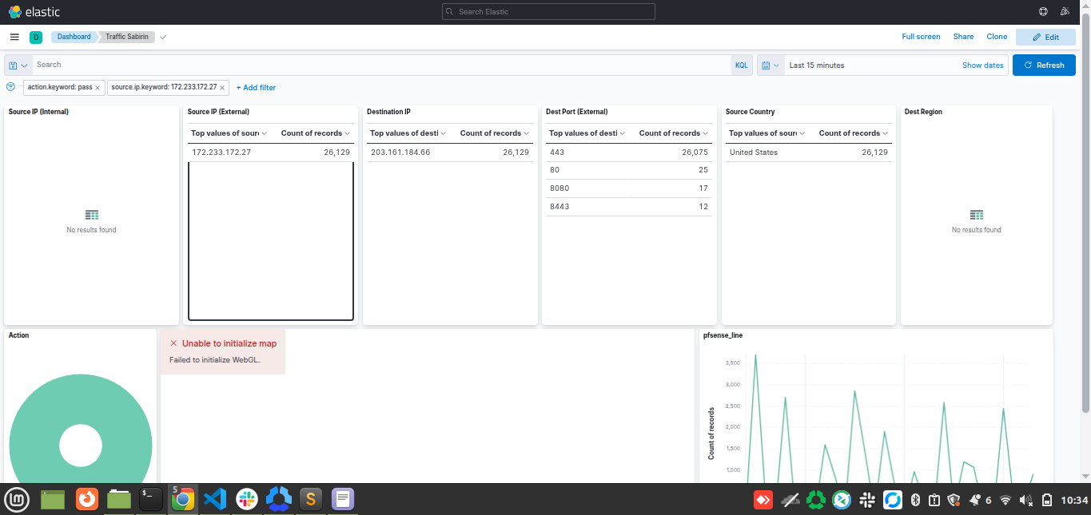This screenshot has width=1091, height=515.
Task: Click the source.ip.keyword: 172.233.172.27 filter pill
Action: [164, 87]
